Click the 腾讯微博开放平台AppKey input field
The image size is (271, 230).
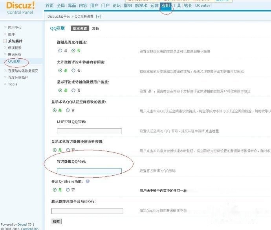[90, 211]
